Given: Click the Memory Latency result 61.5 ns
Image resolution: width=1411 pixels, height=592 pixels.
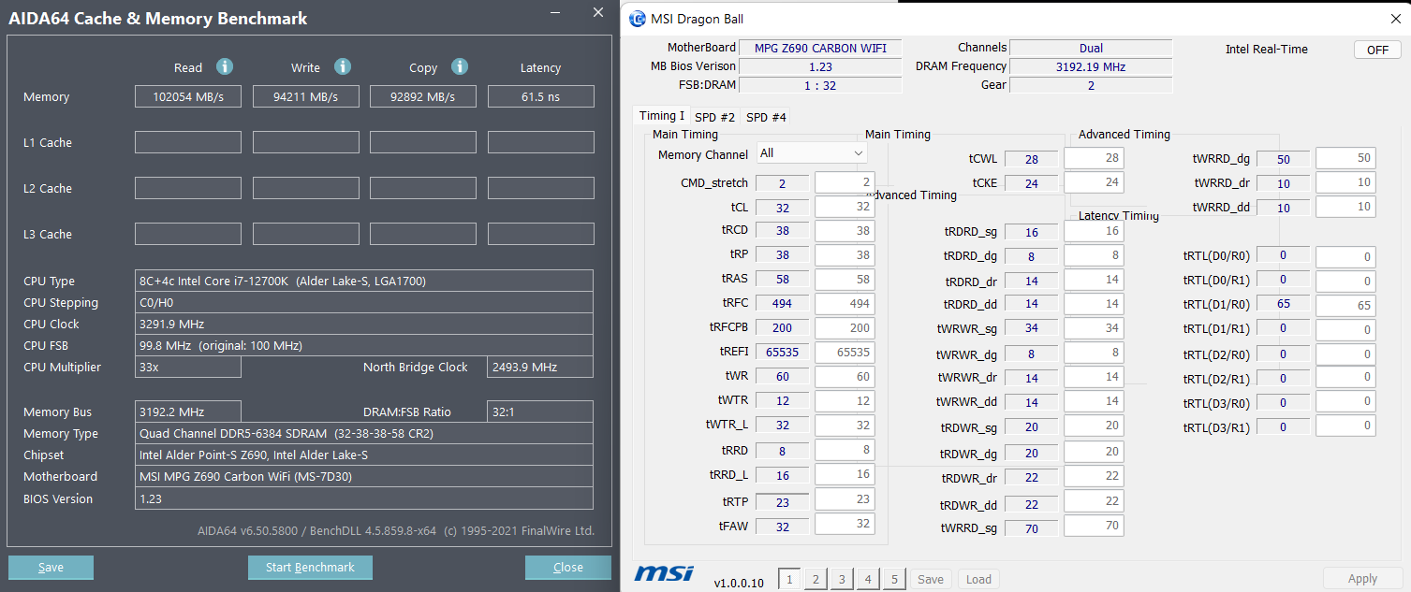Looking at the screenshot, I should point(541,96).
